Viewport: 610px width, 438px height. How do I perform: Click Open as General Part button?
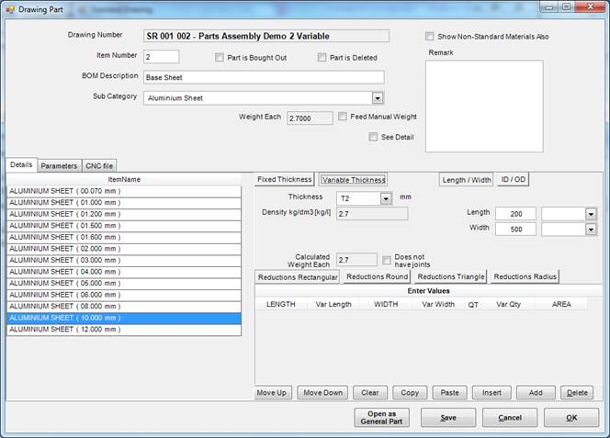click(381, 417)
